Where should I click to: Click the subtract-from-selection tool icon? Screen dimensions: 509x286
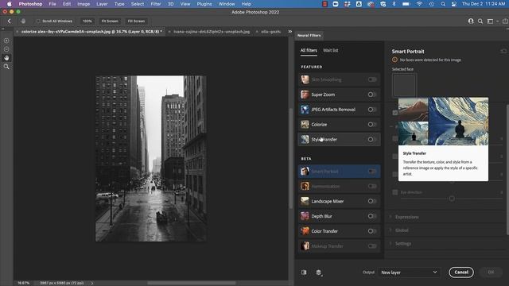pyautogui.click(x=6, y=49)
